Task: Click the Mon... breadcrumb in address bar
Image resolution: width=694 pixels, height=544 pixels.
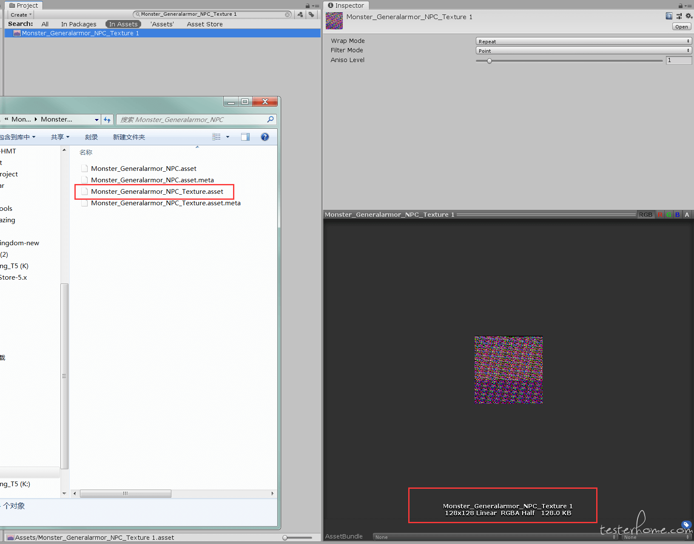Action: tap(21, 119)
